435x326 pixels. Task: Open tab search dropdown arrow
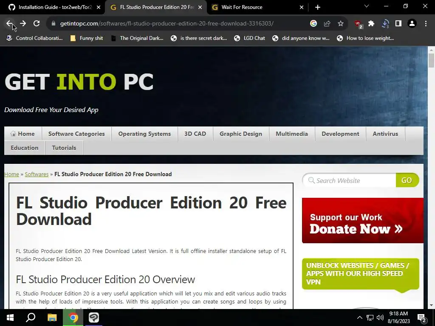[367, 6]
